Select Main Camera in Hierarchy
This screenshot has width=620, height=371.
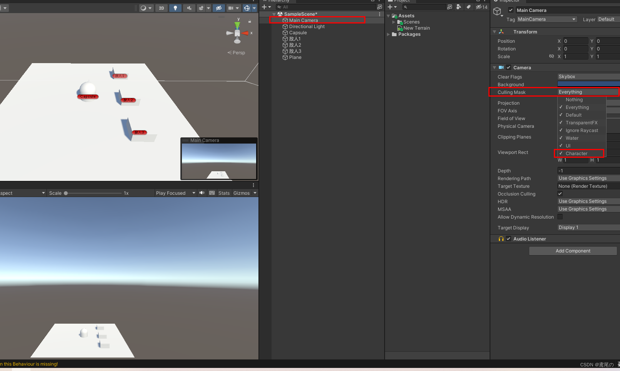303,20
